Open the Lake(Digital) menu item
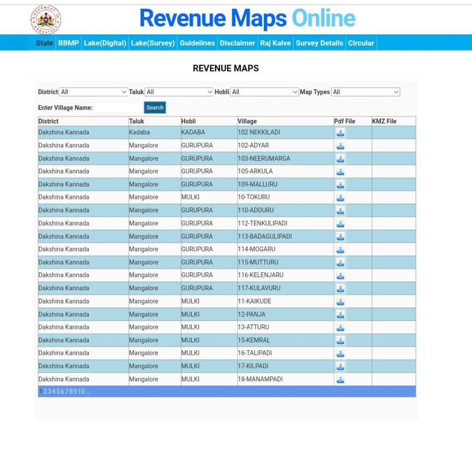472x458 pixels. click(x=105, y=43)
